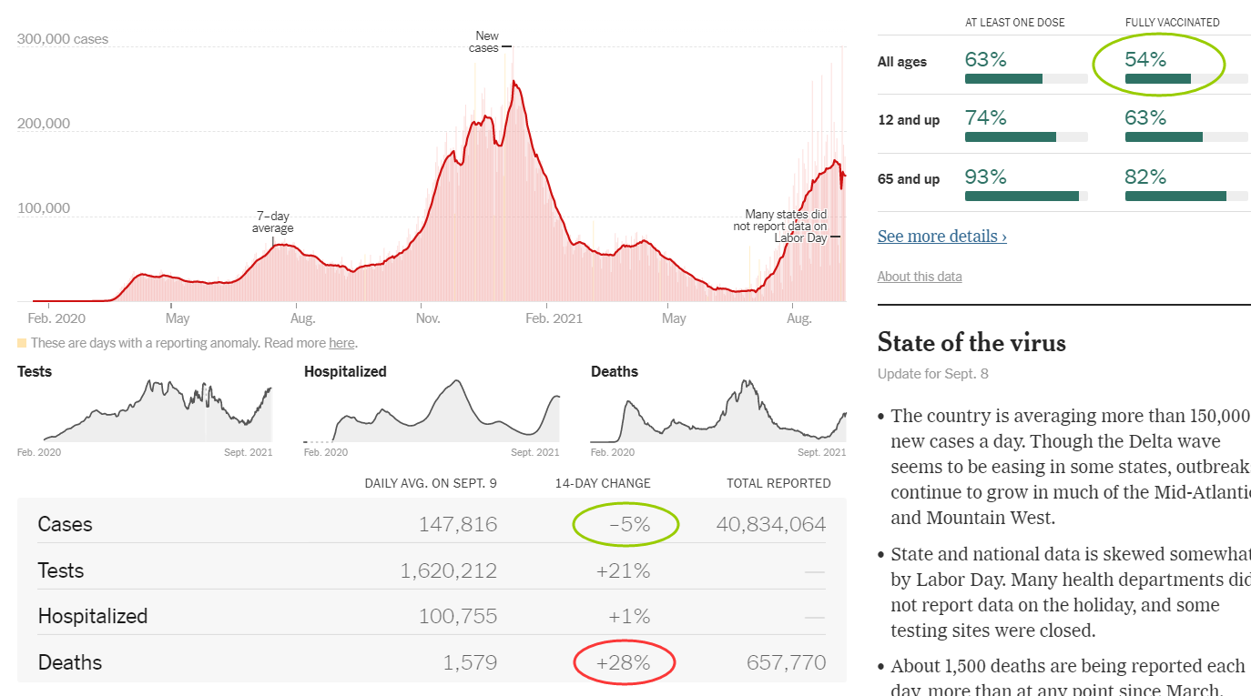1251x696 pixels.
Task: Select the Hospitalized daily average 100,755
Action: [x=458, y=616]
